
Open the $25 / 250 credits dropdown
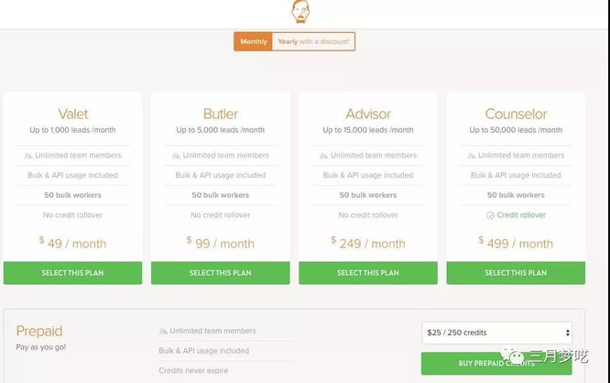click(496, 333)
